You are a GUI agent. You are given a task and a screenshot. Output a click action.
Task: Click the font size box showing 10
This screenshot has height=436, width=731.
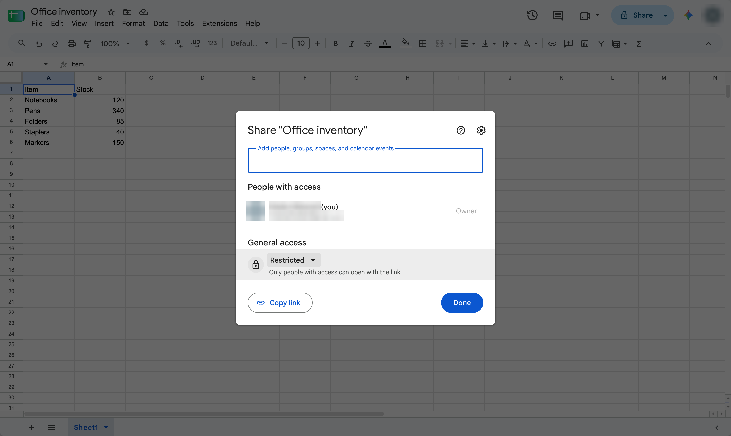[x=301, y=44]
